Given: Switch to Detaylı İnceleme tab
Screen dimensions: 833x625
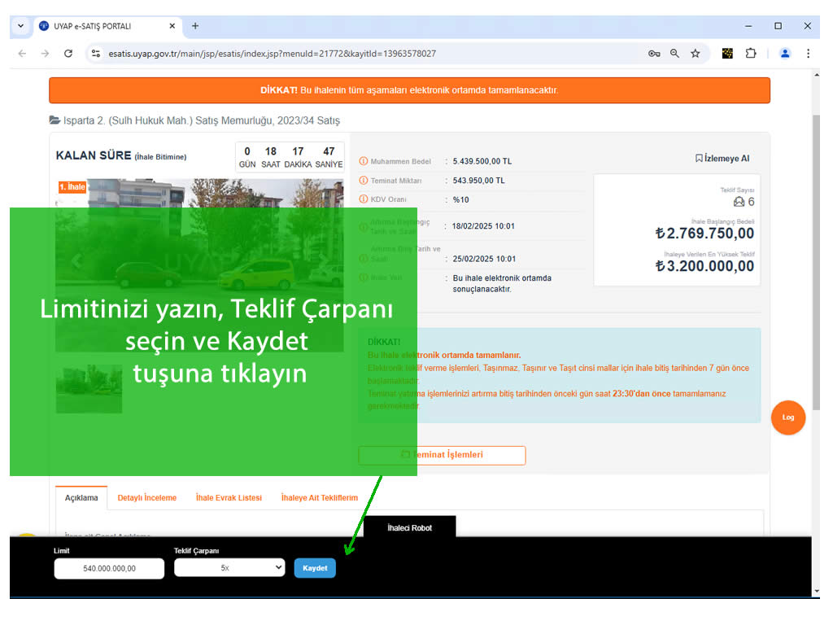Looking at the screenshot, I should tap(147, 498).
